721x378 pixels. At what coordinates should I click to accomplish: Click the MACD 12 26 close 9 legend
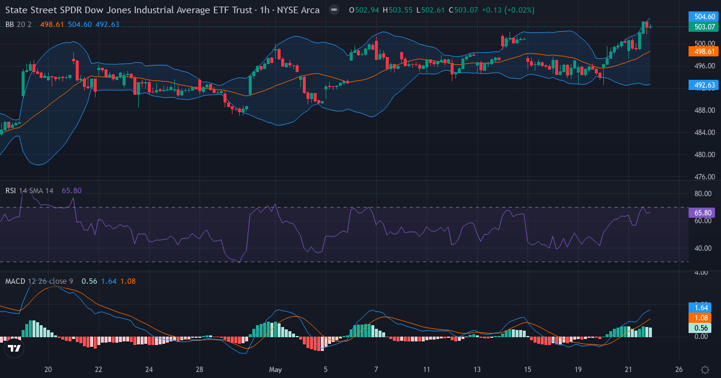point(39,281)
